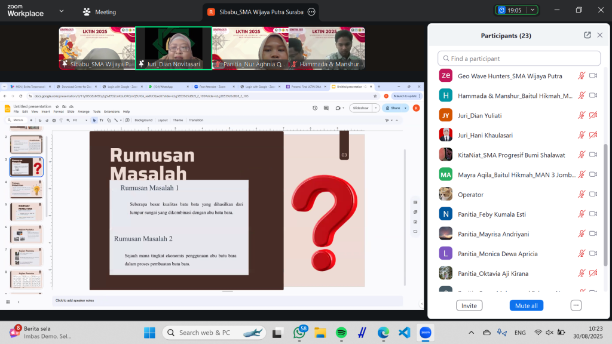Toggle microphone for Juri_Hani Khaulasari
The width and height of the screenshot is (612, 344).
tap(581, 135)
